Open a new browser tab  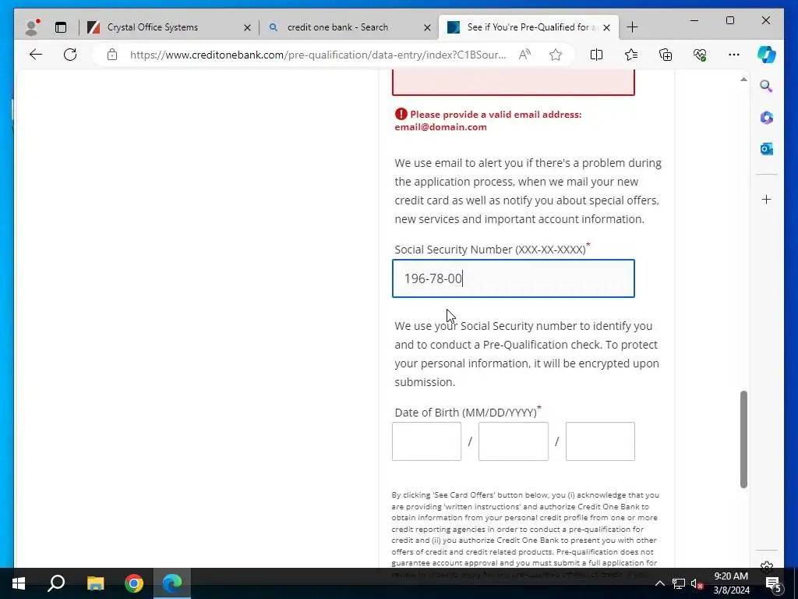tap(633, 27)
